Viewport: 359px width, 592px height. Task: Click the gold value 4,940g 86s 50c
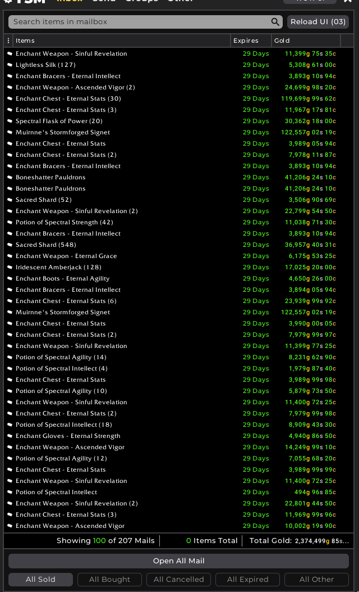tap(312, 436)
